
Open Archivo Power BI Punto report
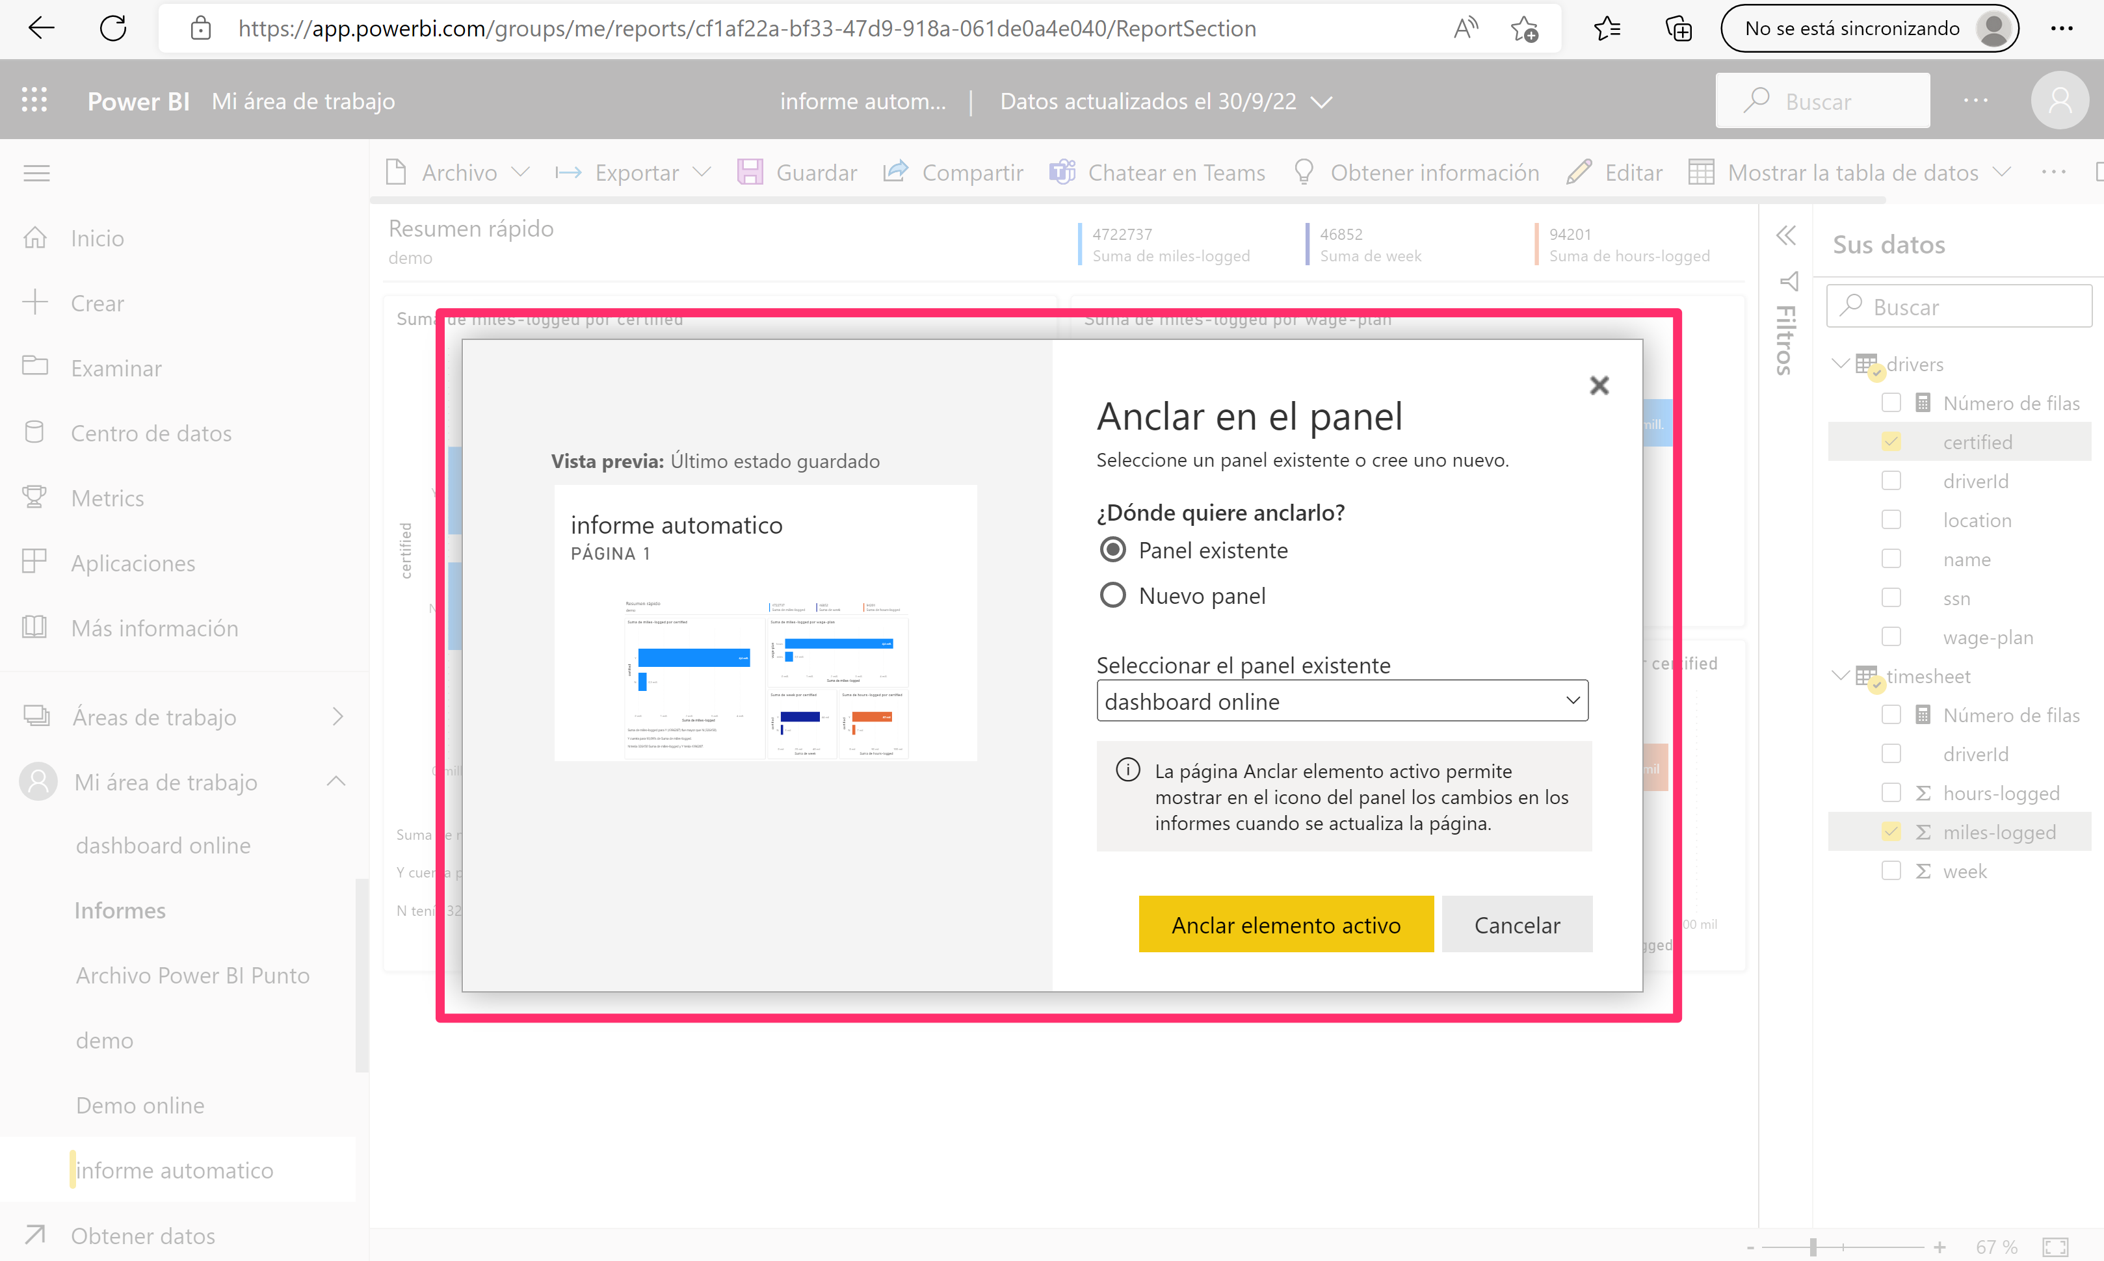click(193, 976)
